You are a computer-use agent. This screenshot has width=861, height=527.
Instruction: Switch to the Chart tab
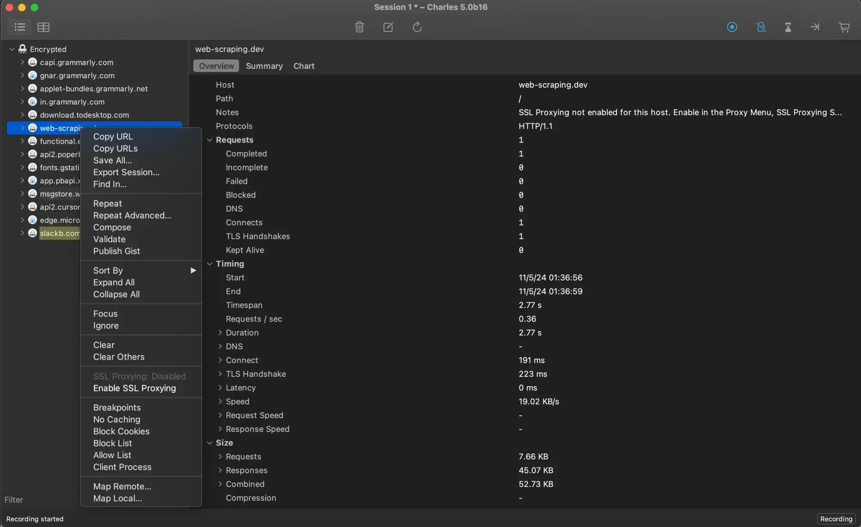304,66
